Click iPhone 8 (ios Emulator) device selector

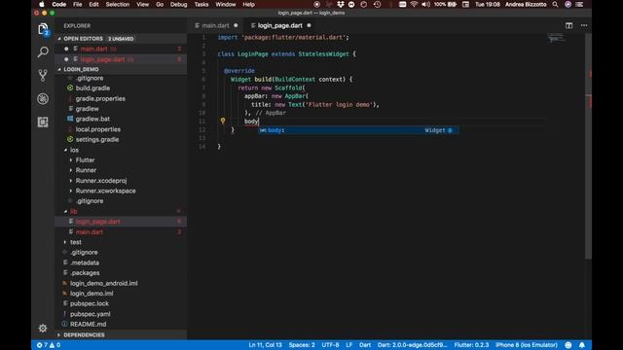(526, 345)
